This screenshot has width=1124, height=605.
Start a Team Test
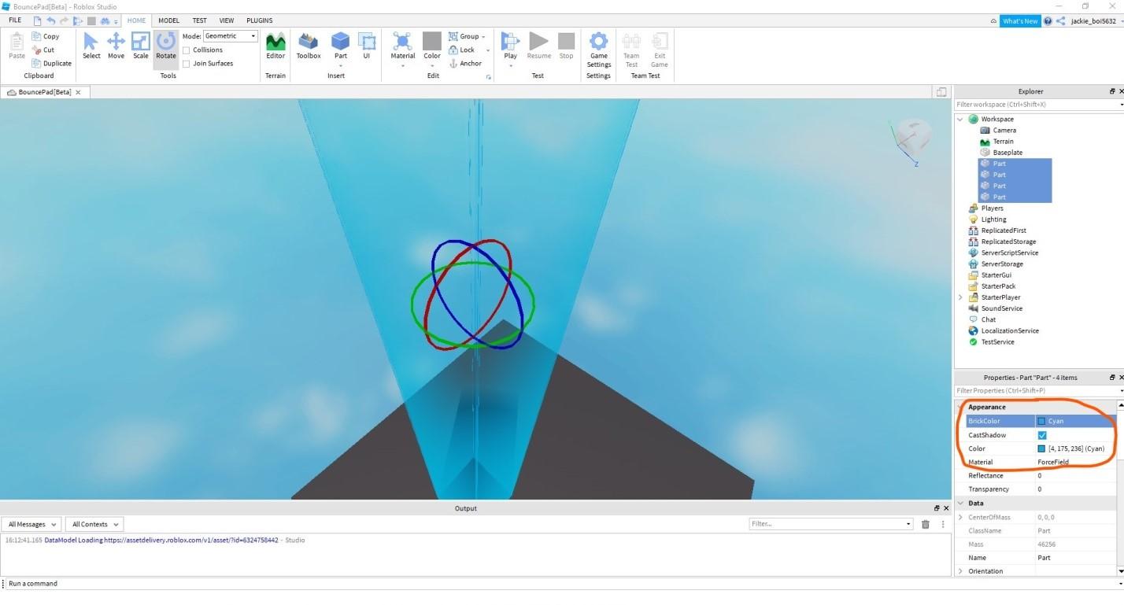coord(631,49)
